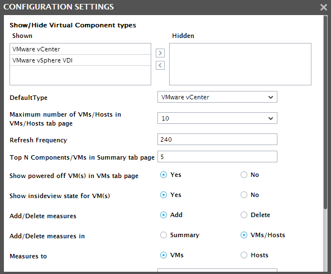Choose the Delete measures radio button
Image resolution: width=331 pixels, height=274 pixels.
(x=244, y=215)
